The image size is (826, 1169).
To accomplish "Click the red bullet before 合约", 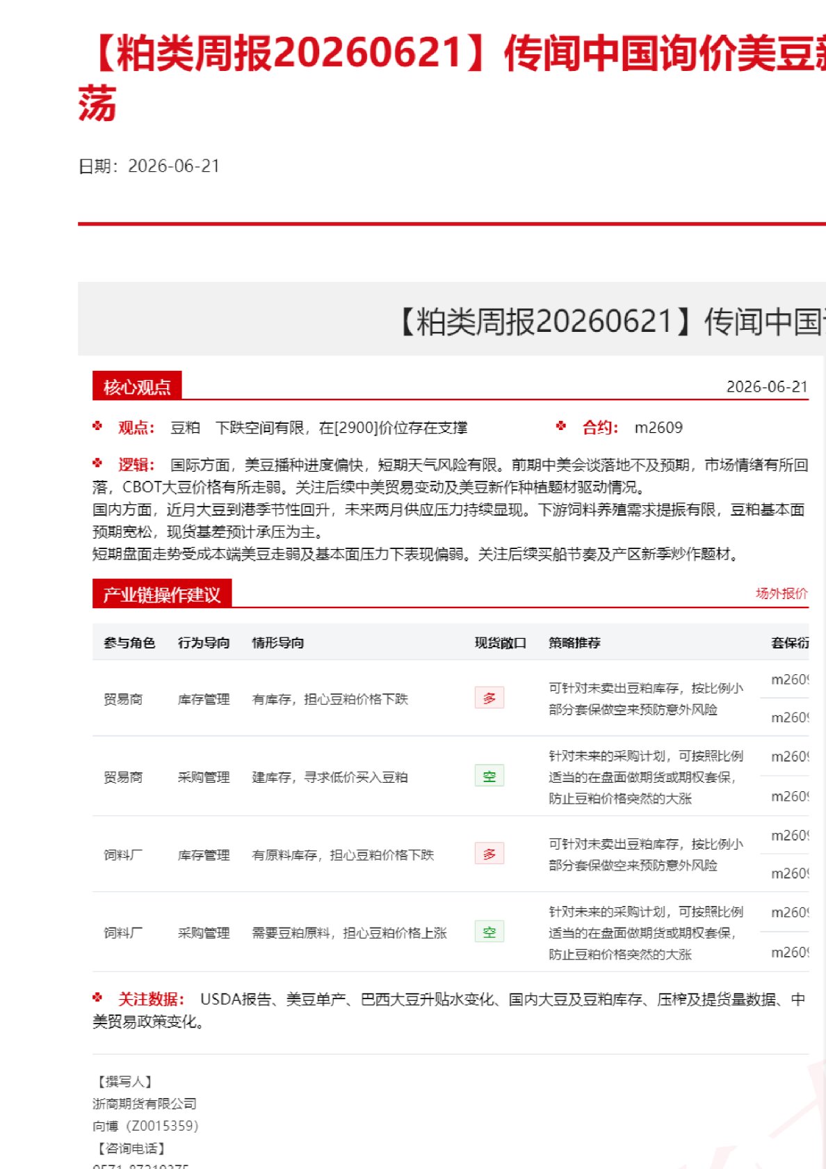I will pyautogui.click(x=561, y=426).
